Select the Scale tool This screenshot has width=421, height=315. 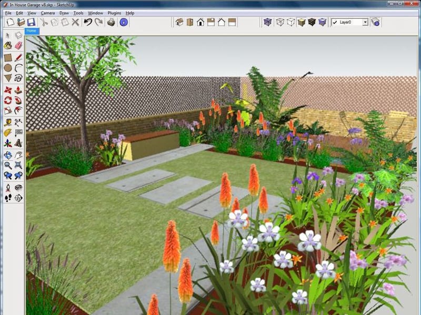coord(8,111)
